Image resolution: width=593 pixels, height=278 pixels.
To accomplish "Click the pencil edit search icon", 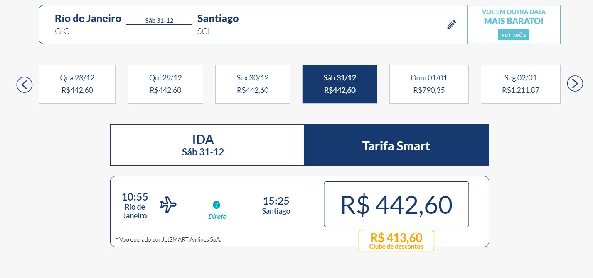I will (452, 24).
